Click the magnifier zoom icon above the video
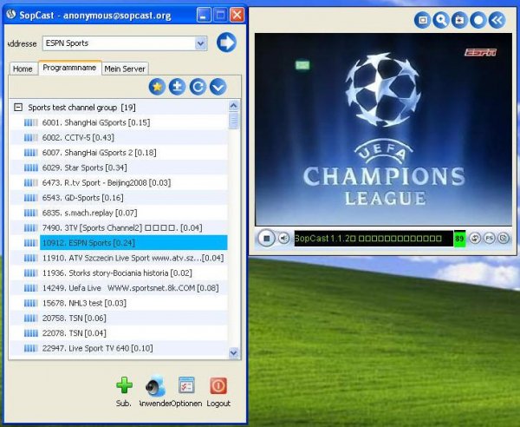 tap(441, 20)
